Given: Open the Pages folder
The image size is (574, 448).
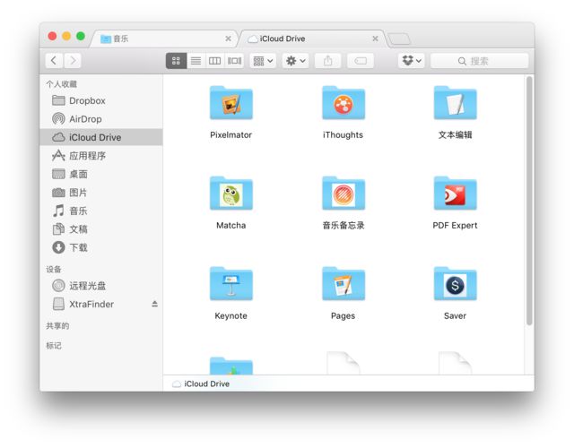Looking at the screenshot, I should (x=344, y=284).
